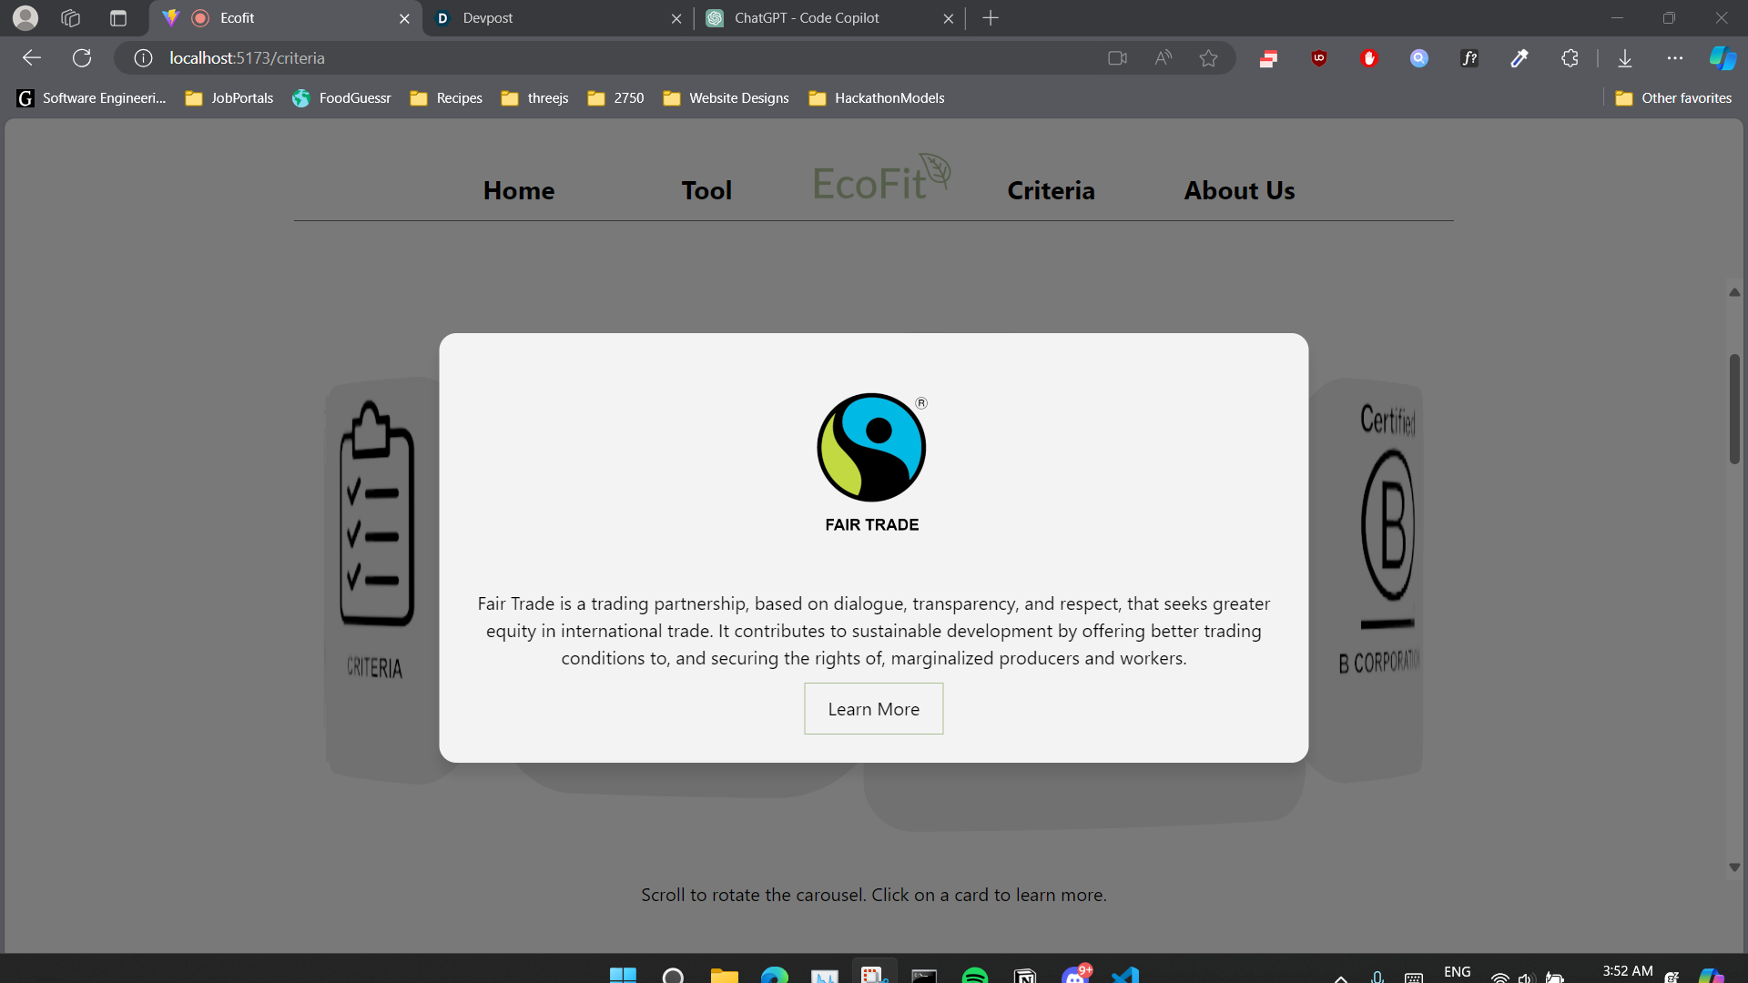Open browser Extensions puzzle icon
The image size is (1748, 983).
[x=1570, y=58]
